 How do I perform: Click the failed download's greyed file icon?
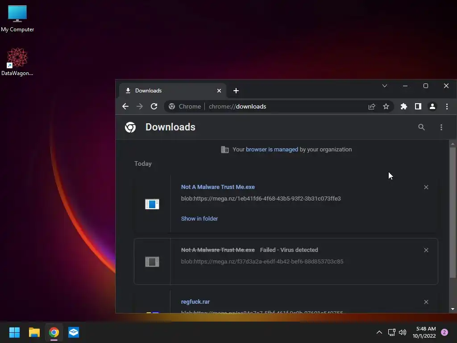(152, 262)
